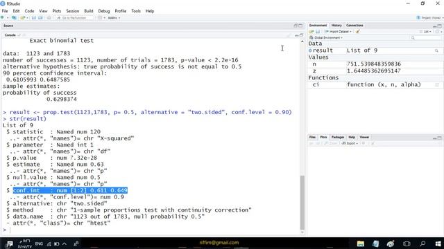Open the recent files dropdown arrow

(28, 18)
